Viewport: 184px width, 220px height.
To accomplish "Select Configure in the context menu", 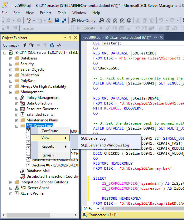I will [x=50, y=131].
